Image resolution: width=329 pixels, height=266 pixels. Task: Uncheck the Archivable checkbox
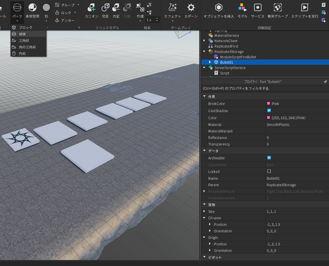(x=269, y=158)
